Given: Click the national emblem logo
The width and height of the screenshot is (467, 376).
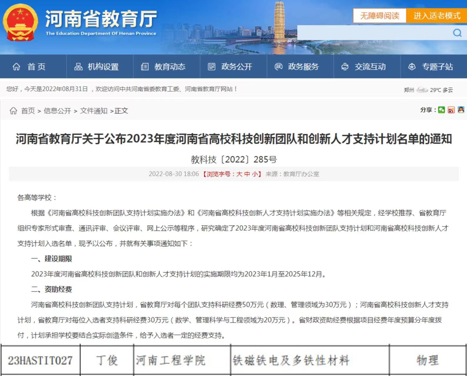Looking at the screenshot, I should (21, 23).
